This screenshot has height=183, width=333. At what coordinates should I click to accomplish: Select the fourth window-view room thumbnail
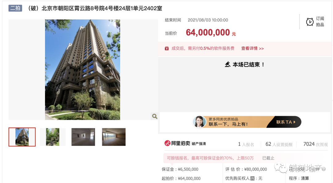coord(114,137)
